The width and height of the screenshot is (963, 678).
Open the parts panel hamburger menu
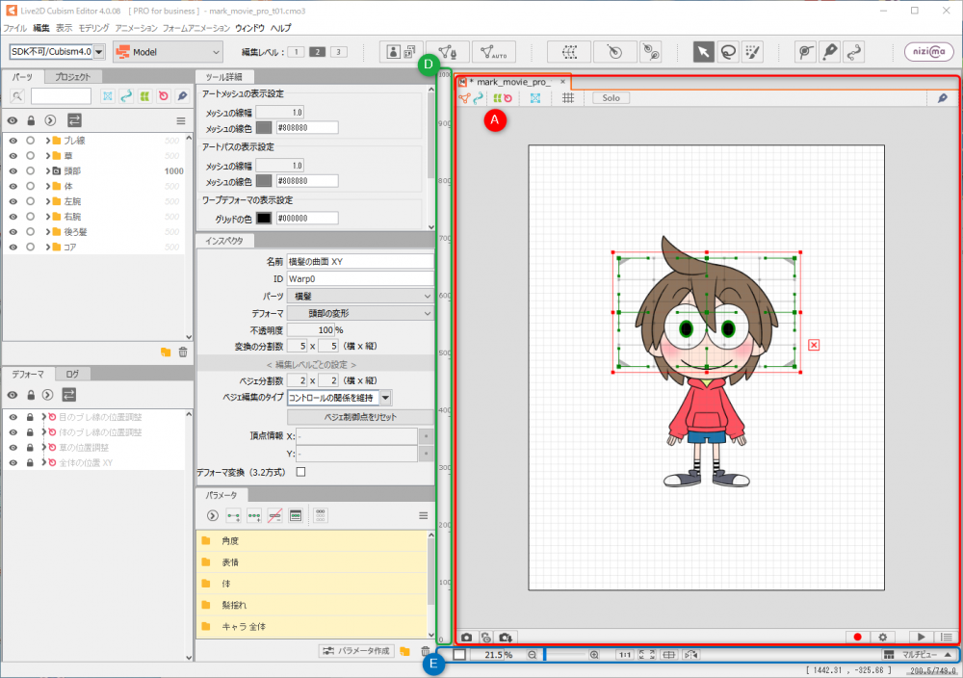pyautogui.click(x=181, y=121)
